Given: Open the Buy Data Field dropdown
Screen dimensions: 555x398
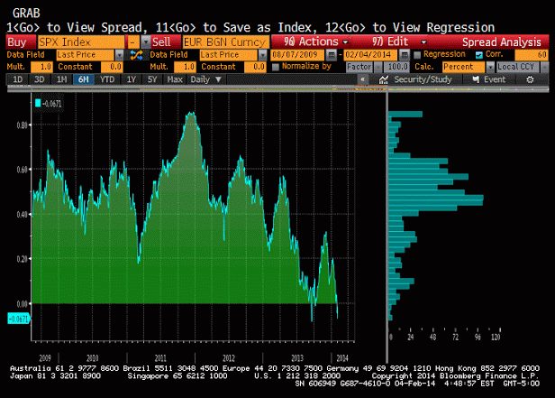Looking at the screenshot, I should click(119, 55).
